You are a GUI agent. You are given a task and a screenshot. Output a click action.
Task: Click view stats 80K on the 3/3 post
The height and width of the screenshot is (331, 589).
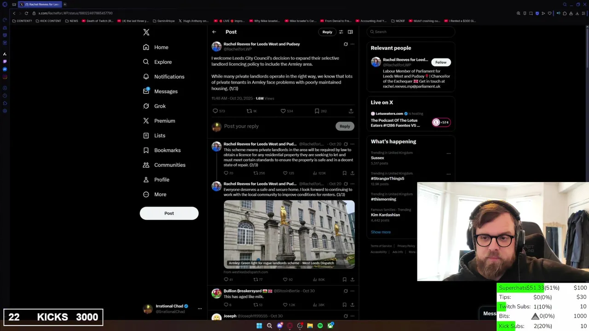coord(319,280)
